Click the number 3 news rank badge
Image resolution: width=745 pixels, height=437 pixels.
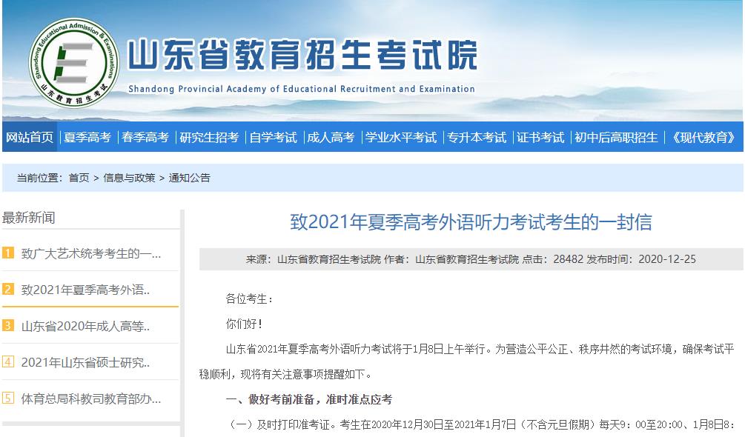tap(8, 325)
